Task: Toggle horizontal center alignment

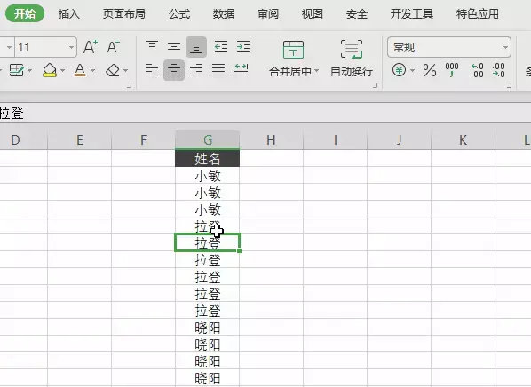Action: pos(174,70)
